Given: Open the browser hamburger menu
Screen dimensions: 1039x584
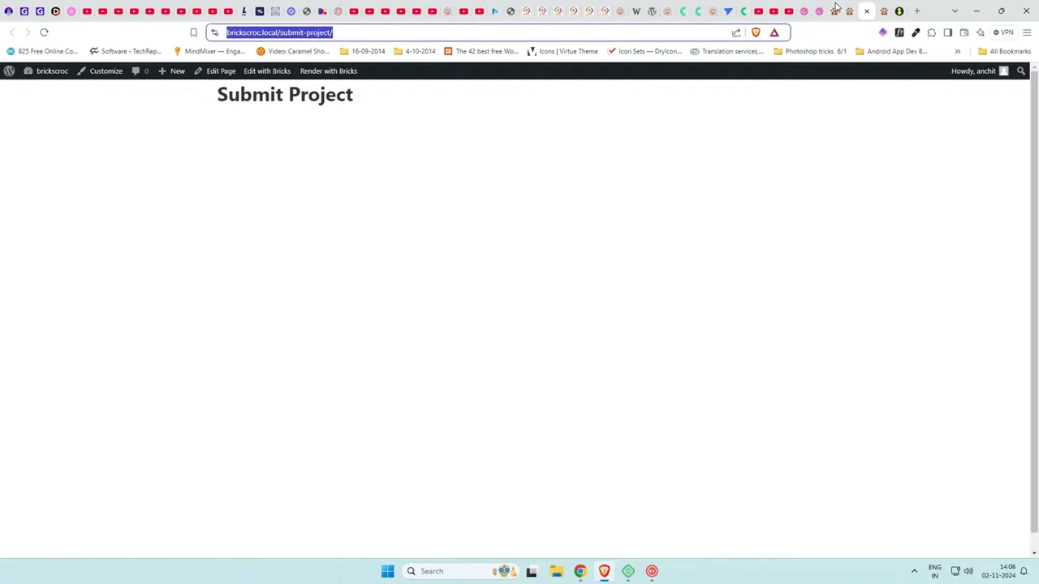Looking at the screenshot, I should point(1027,32).
